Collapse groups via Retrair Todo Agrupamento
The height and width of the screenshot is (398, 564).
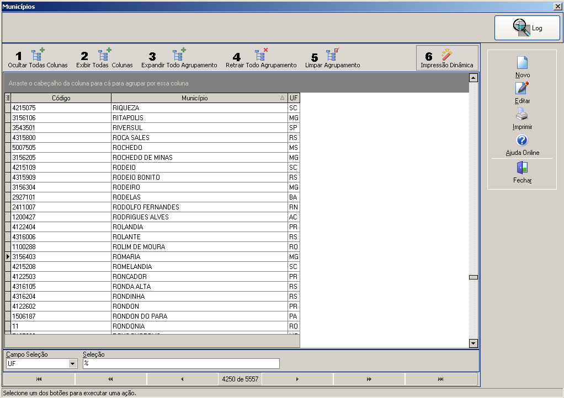[x=261, y=55]
